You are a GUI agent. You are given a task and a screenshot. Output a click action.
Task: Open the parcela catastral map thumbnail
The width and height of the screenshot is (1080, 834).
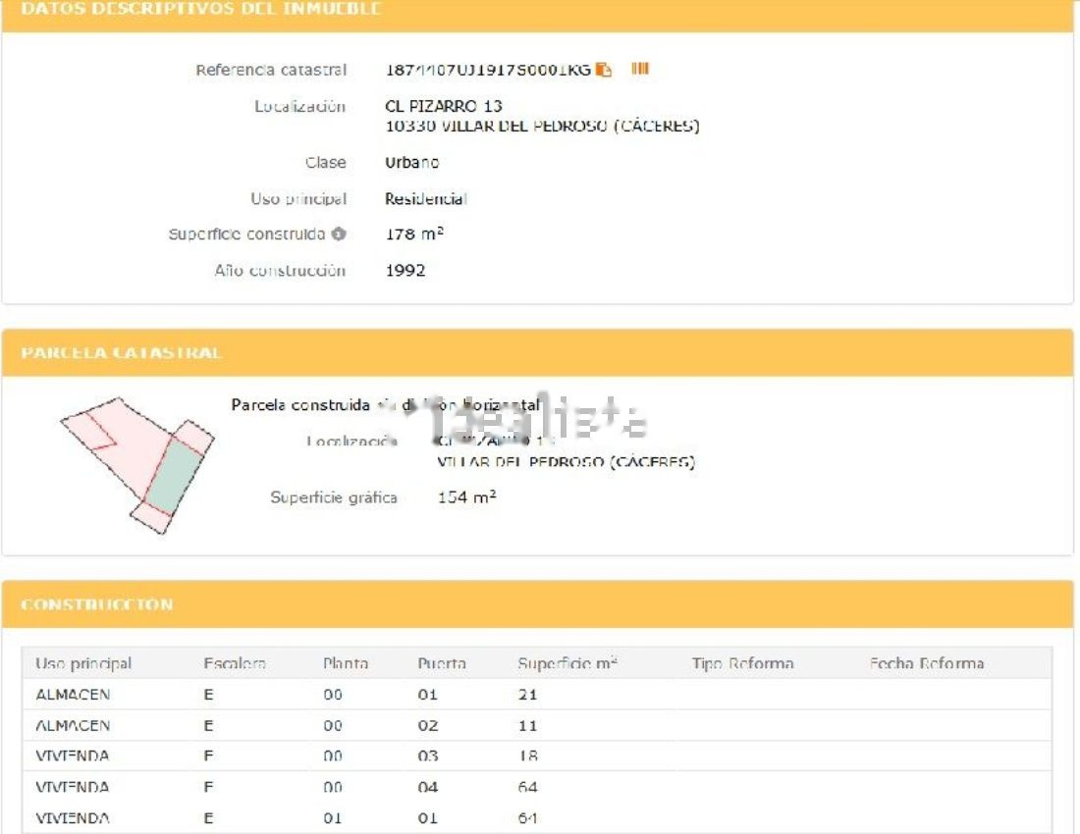[136, 464]
